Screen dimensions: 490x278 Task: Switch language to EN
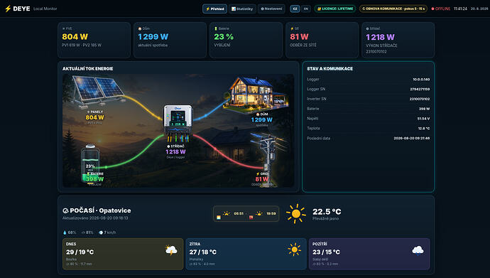305,9
